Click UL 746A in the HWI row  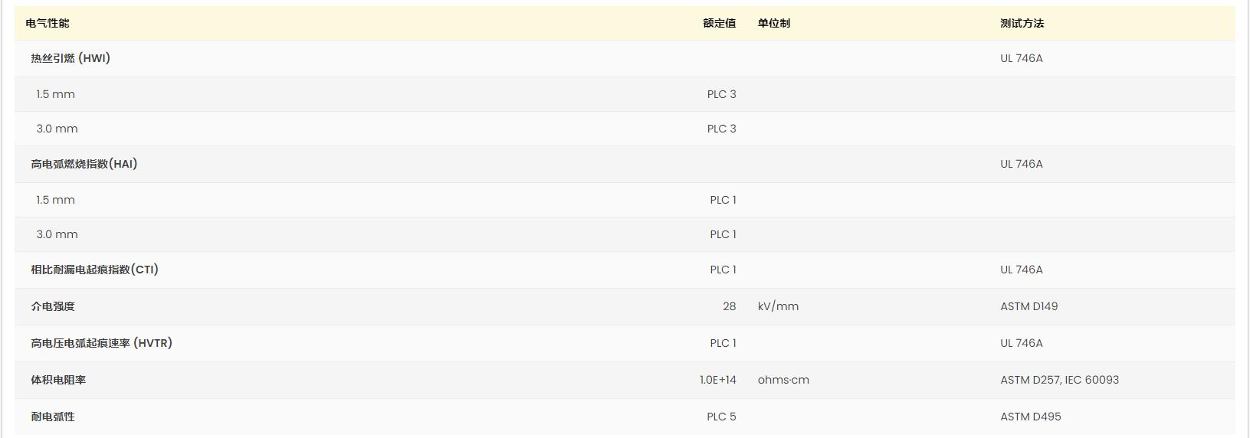pyautogui.click(x=1021, y=58)
